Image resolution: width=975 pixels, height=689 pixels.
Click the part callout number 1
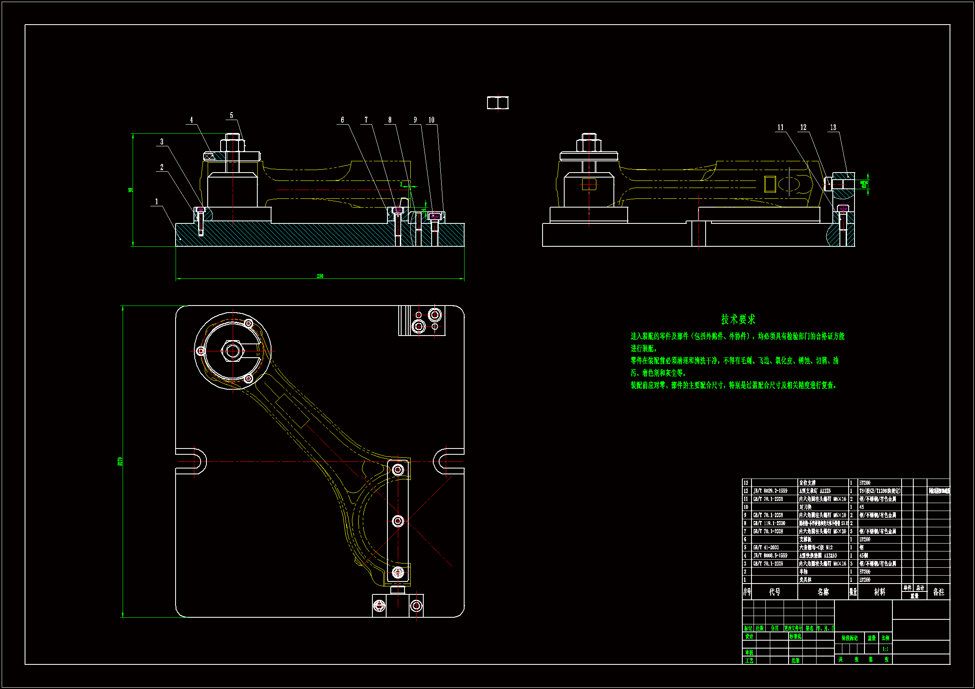156,202
